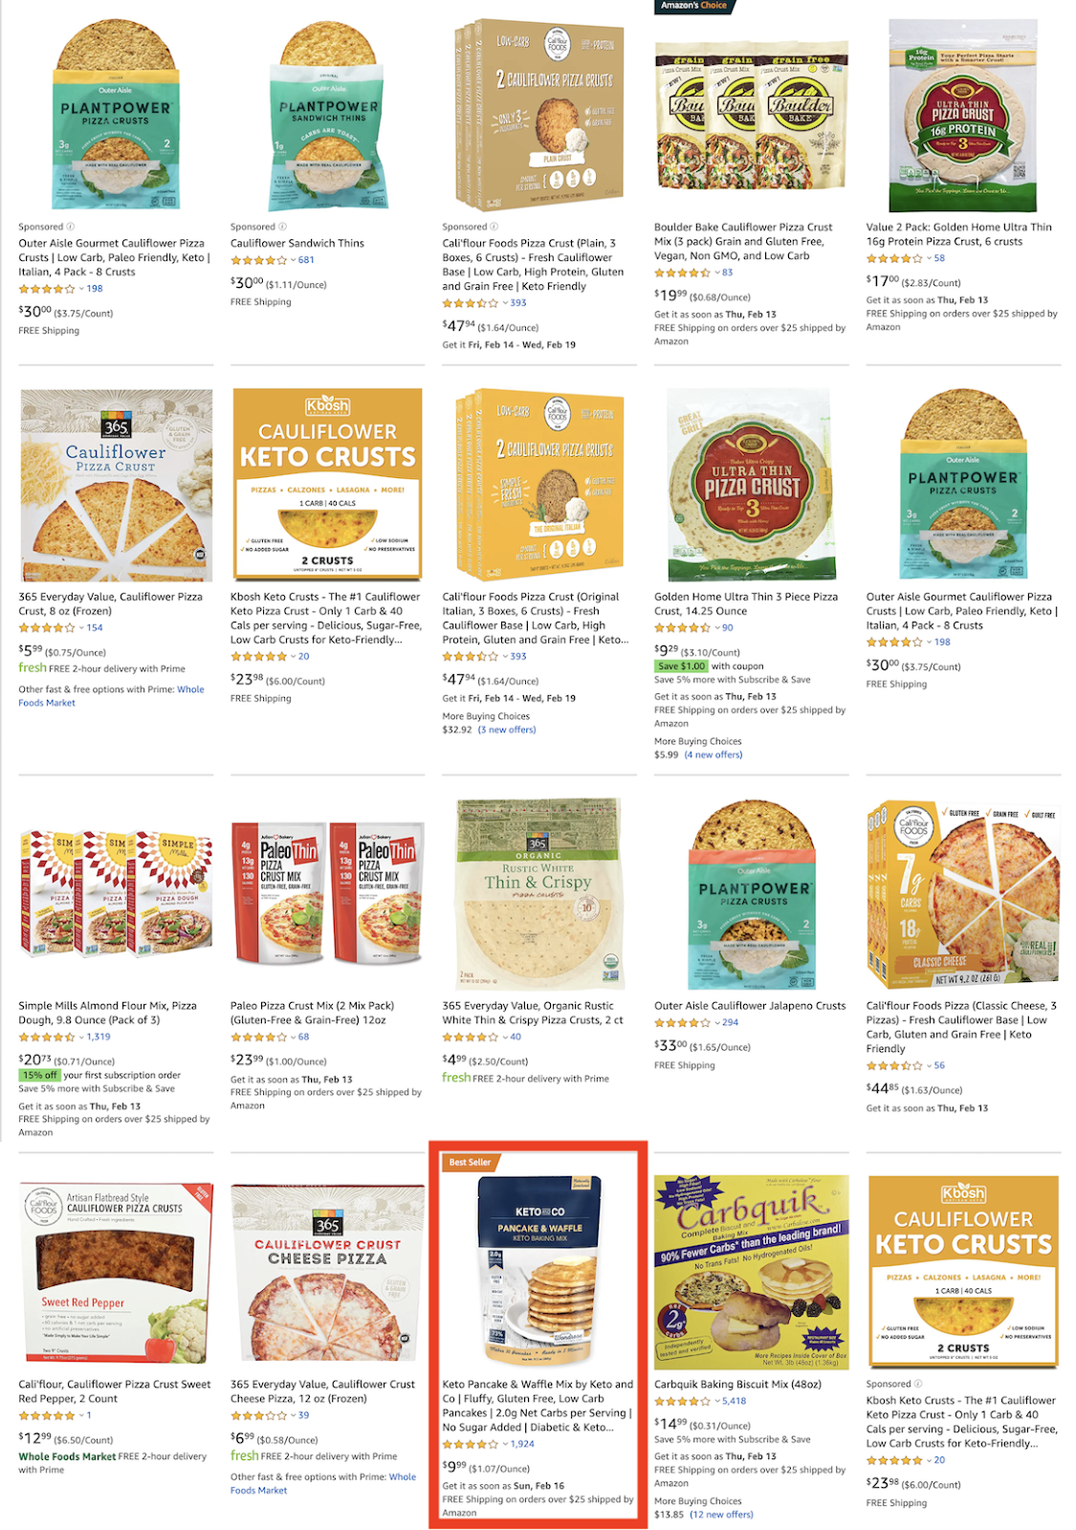Click the Best Seller badge on Keto Pancake Mix
1076x1530 pixels.
click(x=470, y=1162)
